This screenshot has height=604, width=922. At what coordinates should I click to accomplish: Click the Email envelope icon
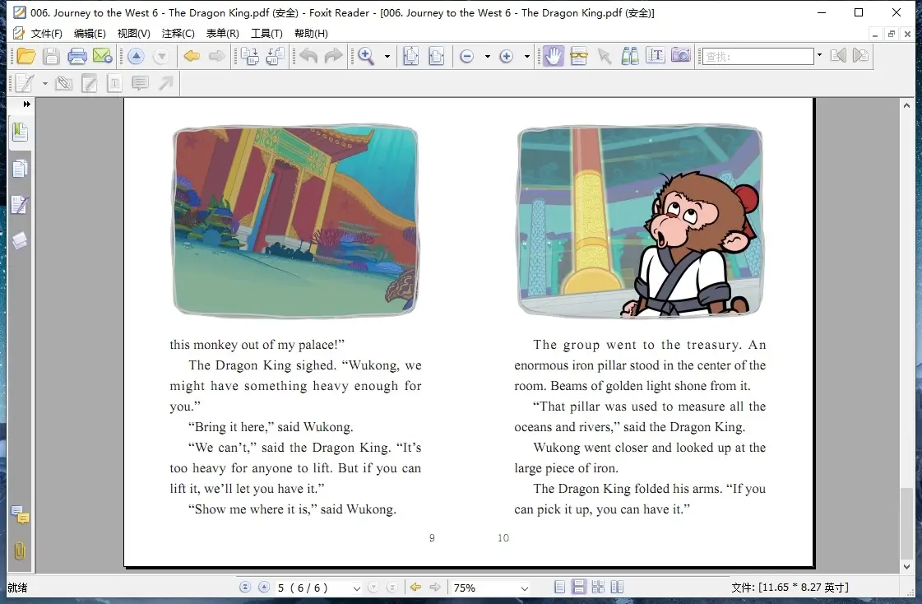pyautogui.click(x=102, y=56)
